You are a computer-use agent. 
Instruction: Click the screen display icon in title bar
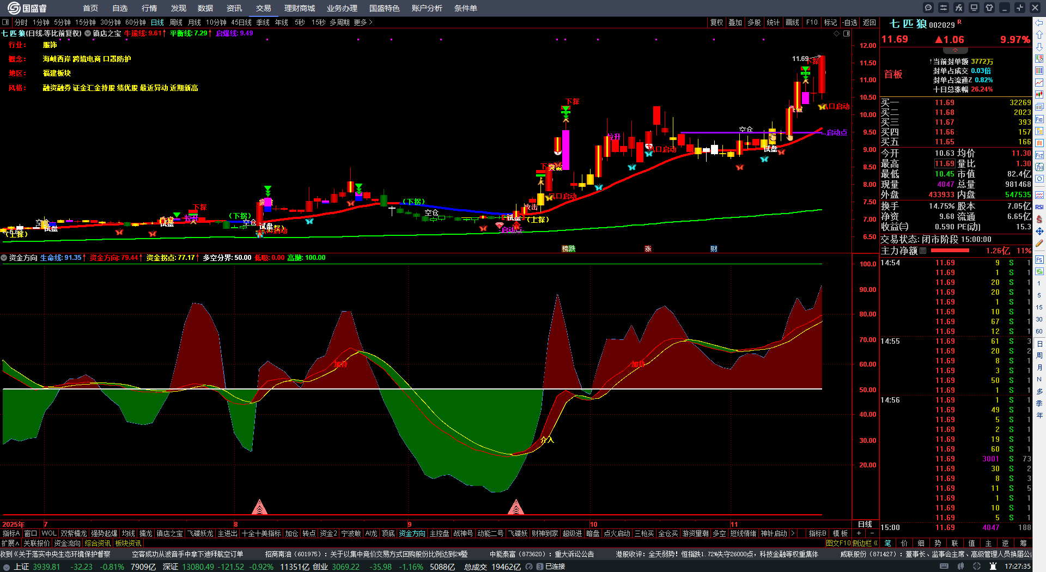[974, 8]
